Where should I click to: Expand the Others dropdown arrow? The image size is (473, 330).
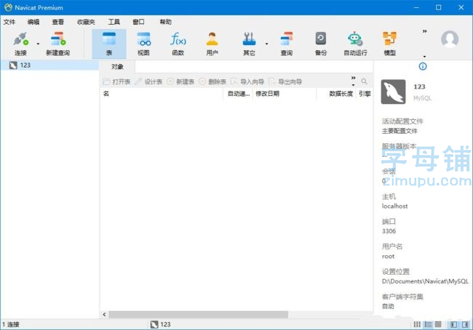point(266,44)
